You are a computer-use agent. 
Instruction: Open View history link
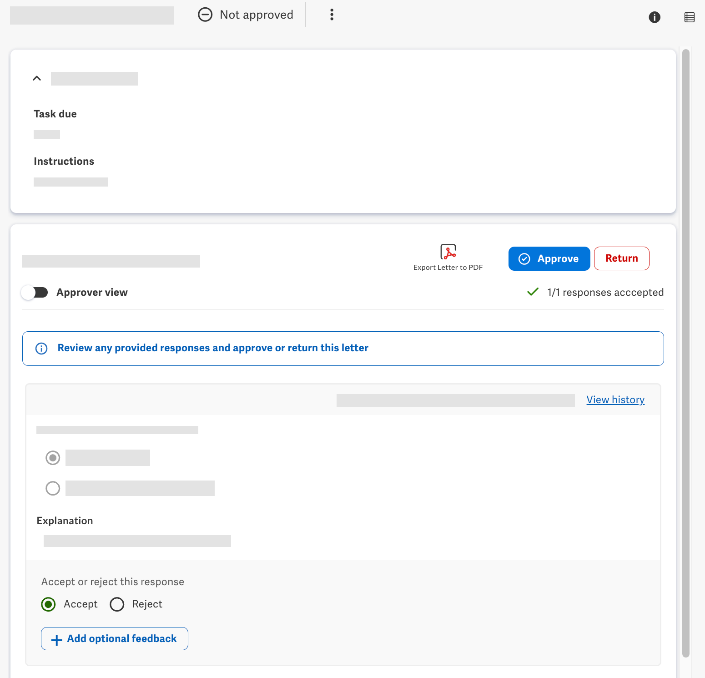click(x=615, y=399)
